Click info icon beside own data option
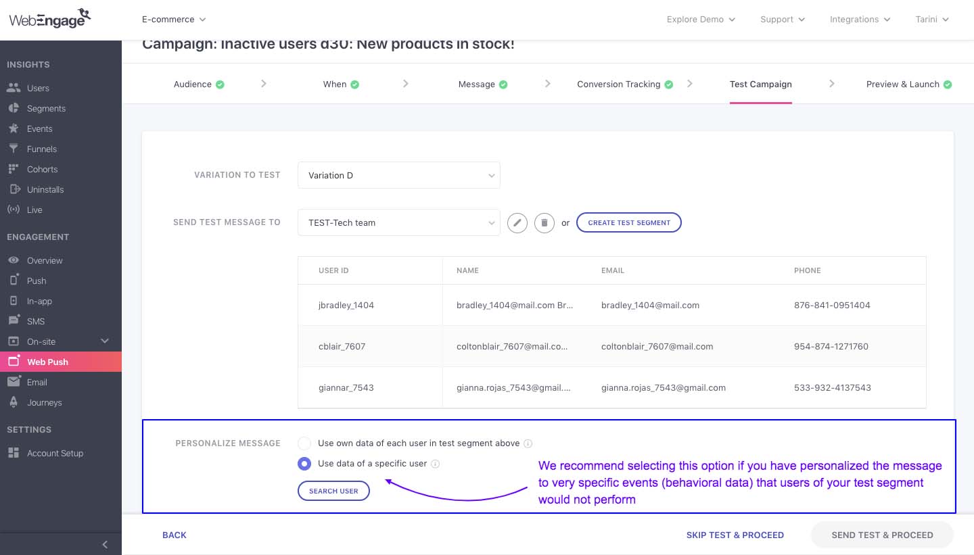The image size is (974, 555). coord(528,444)
